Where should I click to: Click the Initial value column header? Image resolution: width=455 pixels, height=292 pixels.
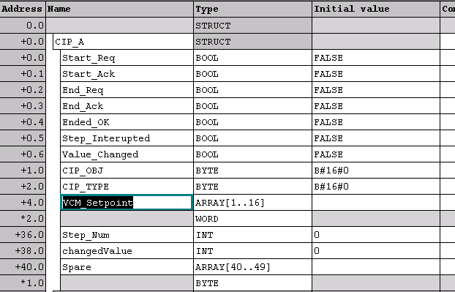click(x=376, y=9)
